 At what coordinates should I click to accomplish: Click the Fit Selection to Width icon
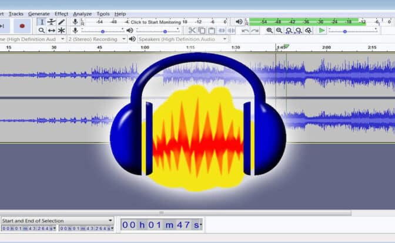[x=289, y=31]
